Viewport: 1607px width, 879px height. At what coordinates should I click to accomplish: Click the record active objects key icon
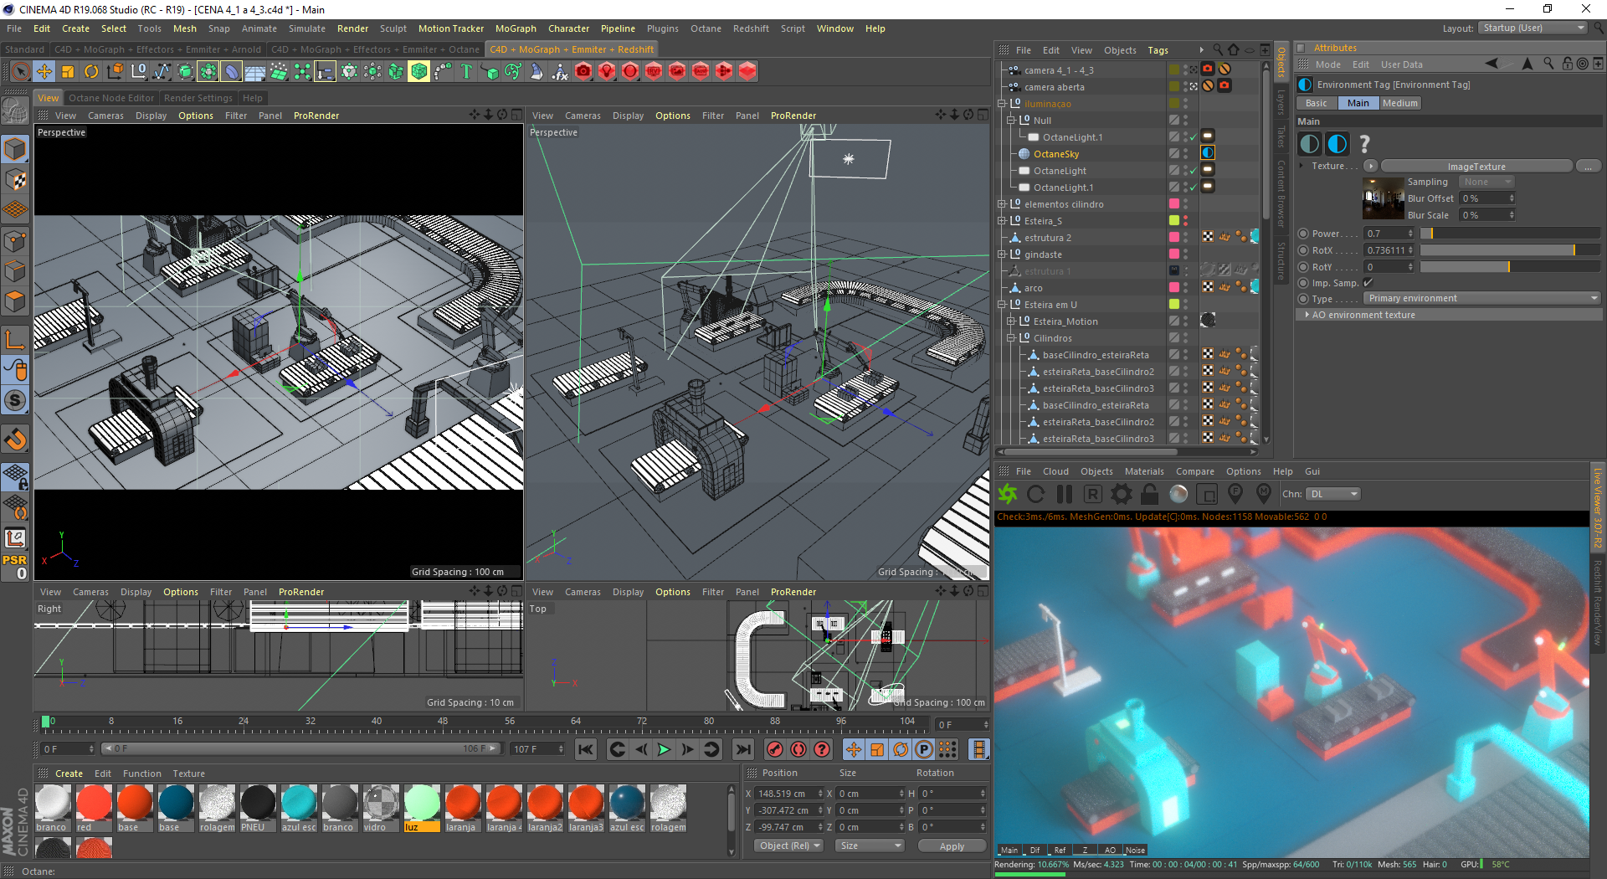point(775,749)
